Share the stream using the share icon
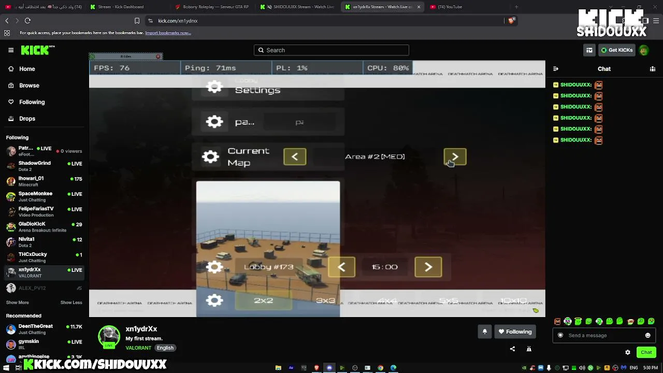Viewport: 663px width, 373px height. point(512,349)
